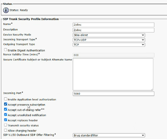Image resolution: width=167 pixels, height=139 pixels.
Task: Uncheck Accept out-of-dialog refer
Action: pos(6,109)
